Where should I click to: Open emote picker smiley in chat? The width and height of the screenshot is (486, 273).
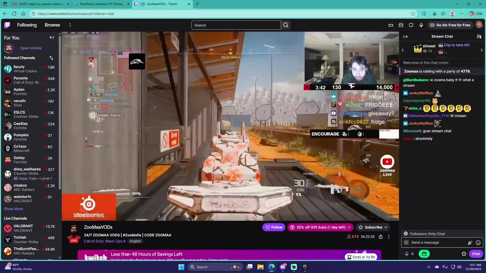478,243
